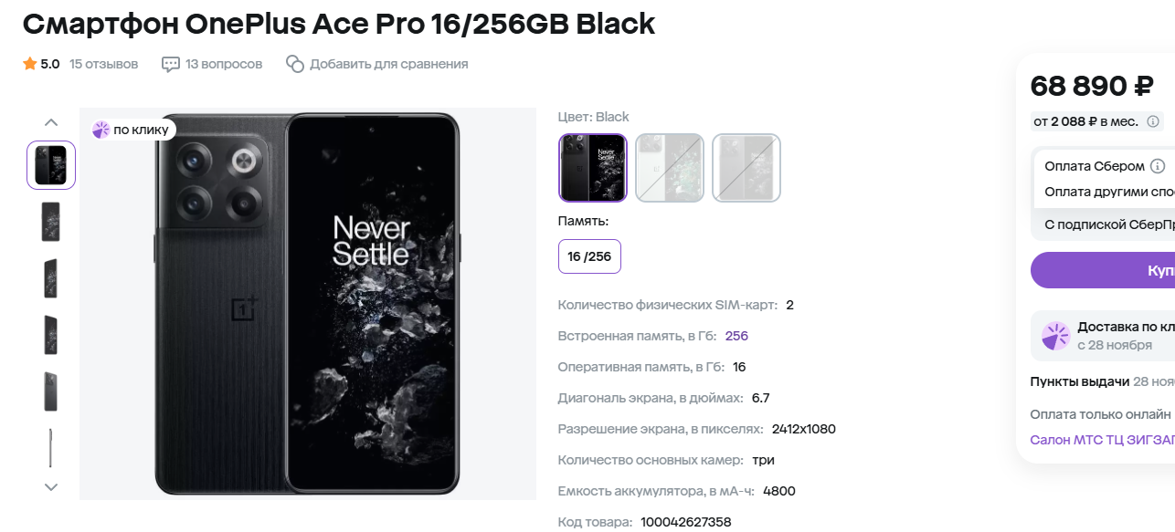Open the 256 built-in memory link
Image resolution: width=1175 pixels, height=532 pixels.
tap(736, 336)
